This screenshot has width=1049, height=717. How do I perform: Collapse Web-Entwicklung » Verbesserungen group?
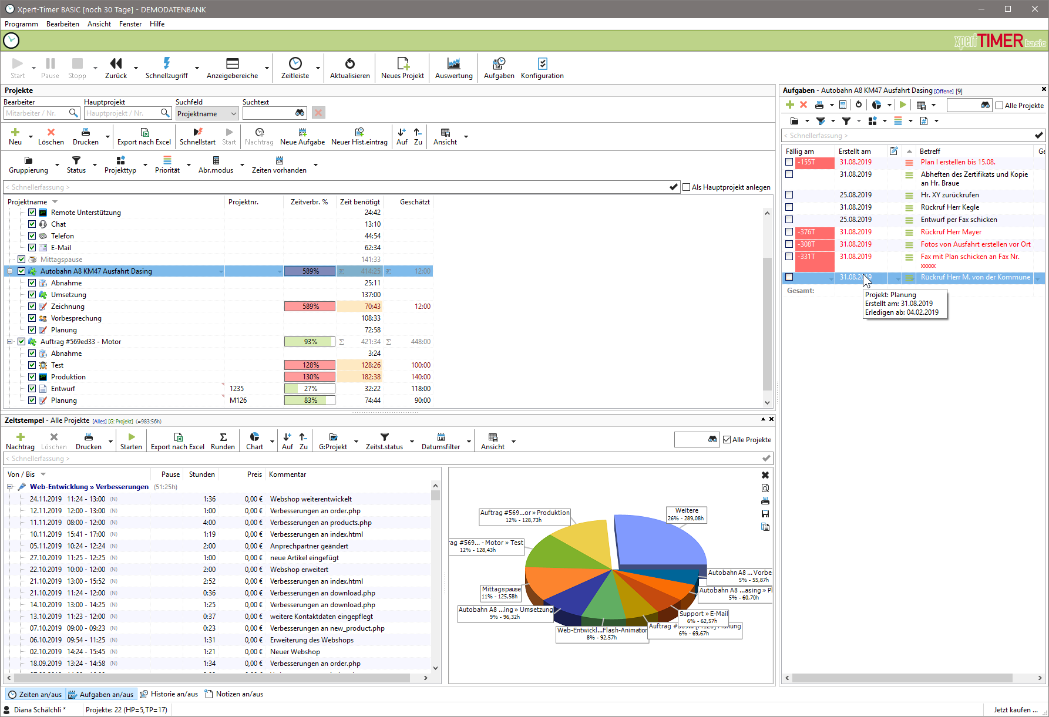[10, 487]
